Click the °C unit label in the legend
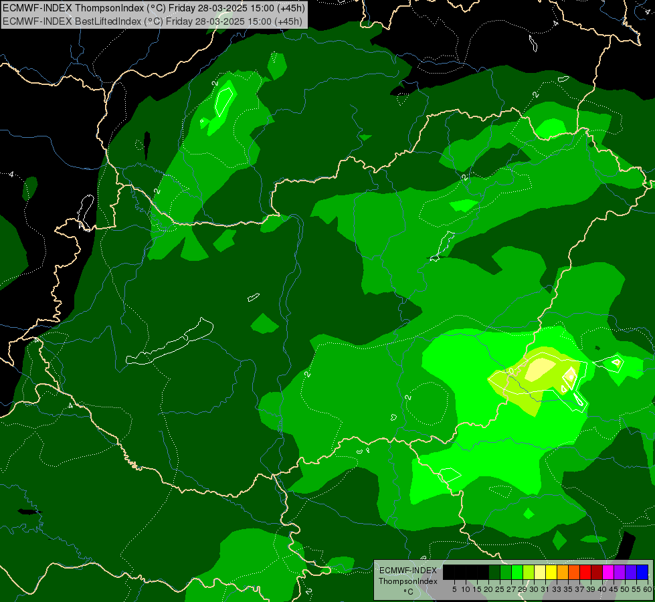The width and height of the screenshot is (655, 602). click(x=408, y=592)
